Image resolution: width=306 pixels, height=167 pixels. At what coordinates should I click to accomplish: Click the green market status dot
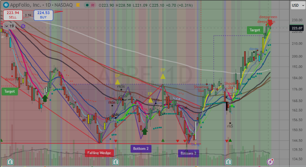click(87, 5)
